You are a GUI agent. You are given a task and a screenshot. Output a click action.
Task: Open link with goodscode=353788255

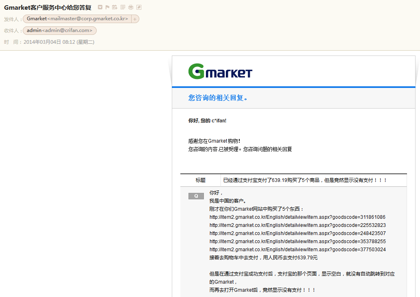[x=298, y=241]
